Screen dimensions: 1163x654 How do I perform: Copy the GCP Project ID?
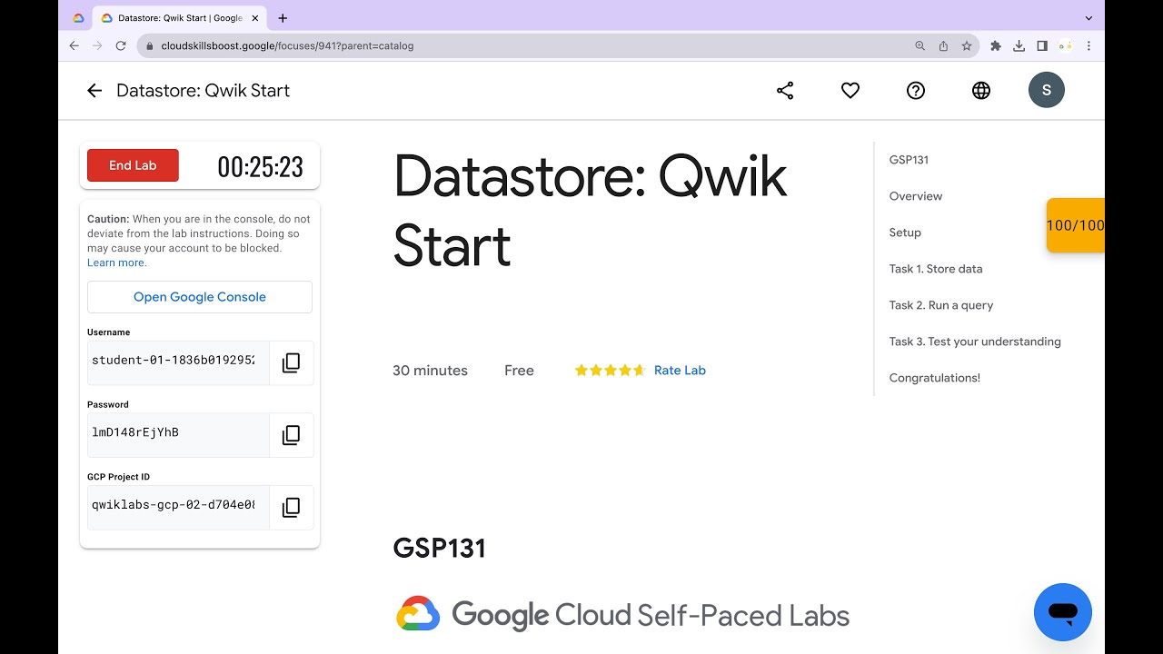[x=291, y=508]
